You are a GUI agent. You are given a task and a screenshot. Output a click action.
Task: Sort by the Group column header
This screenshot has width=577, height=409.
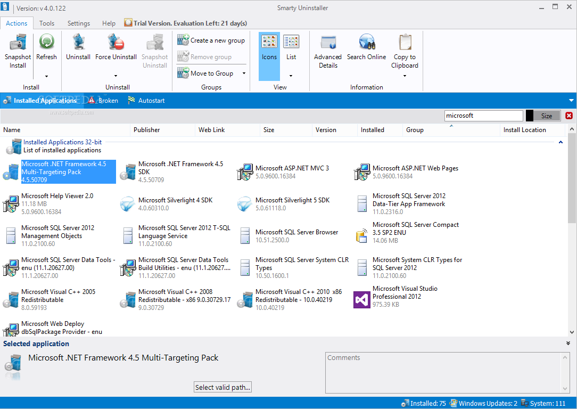point(451,129)
